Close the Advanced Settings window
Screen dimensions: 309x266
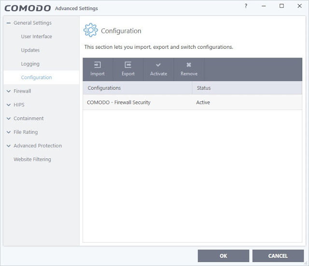click(299, 6)
